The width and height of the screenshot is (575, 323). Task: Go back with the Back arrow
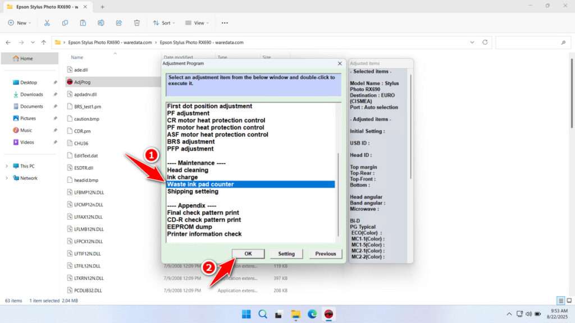[x=8, y=43]
